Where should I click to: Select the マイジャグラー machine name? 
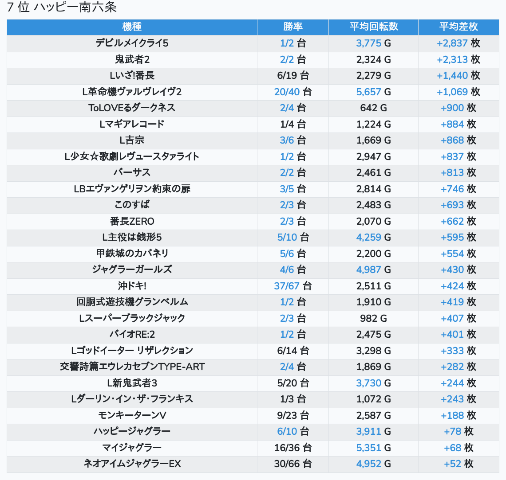pos(132,448)
